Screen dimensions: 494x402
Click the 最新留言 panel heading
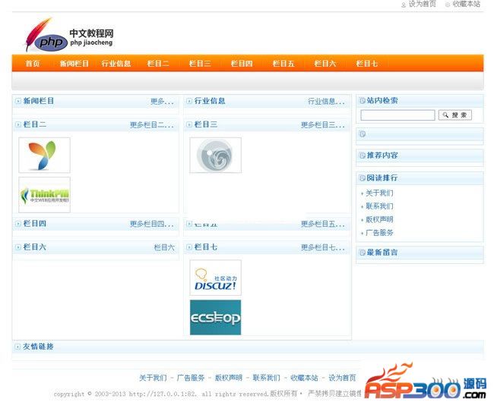382,253
